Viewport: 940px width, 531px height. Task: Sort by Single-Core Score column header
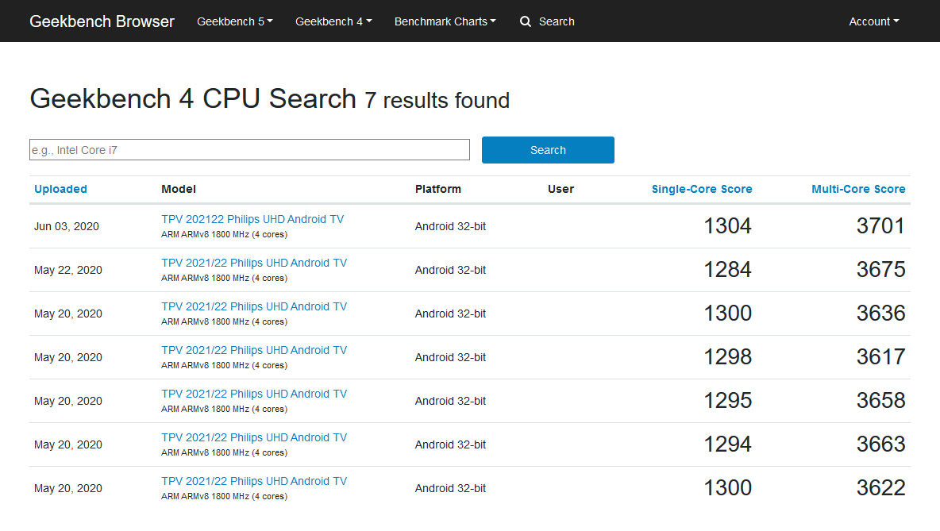tap(702, 189)
